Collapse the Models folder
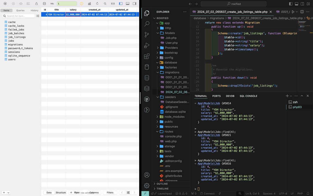Screen dimensions: 313x196 pyautogui.click(x=158, y=33)
